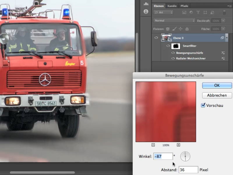Select the Ebene 0 layer thumbnail

click(x=166, y=38)
